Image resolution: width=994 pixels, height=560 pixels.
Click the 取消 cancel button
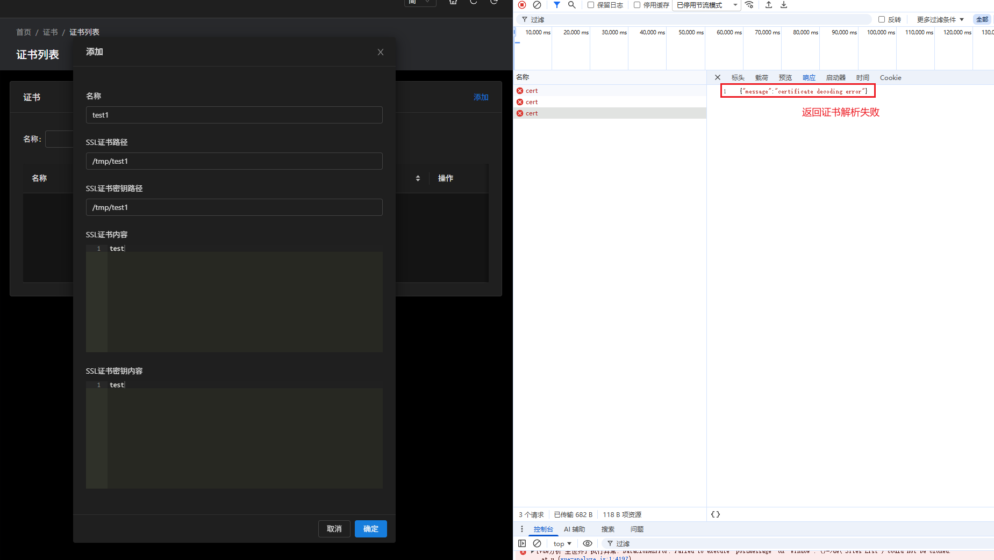[334, 529]
